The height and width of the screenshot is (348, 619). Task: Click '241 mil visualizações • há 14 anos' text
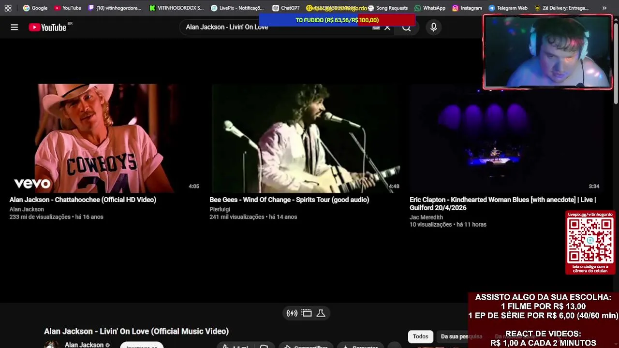pos(253,217)
